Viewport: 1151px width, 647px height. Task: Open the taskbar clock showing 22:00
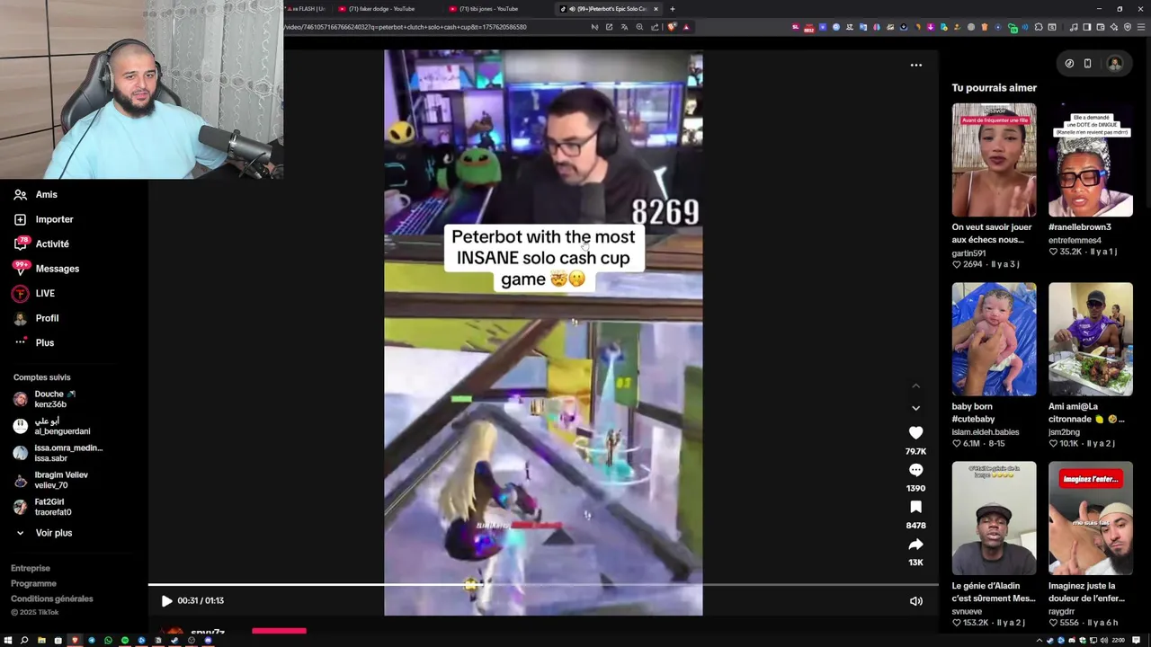pyautogui.click(x=1118, y=641)
